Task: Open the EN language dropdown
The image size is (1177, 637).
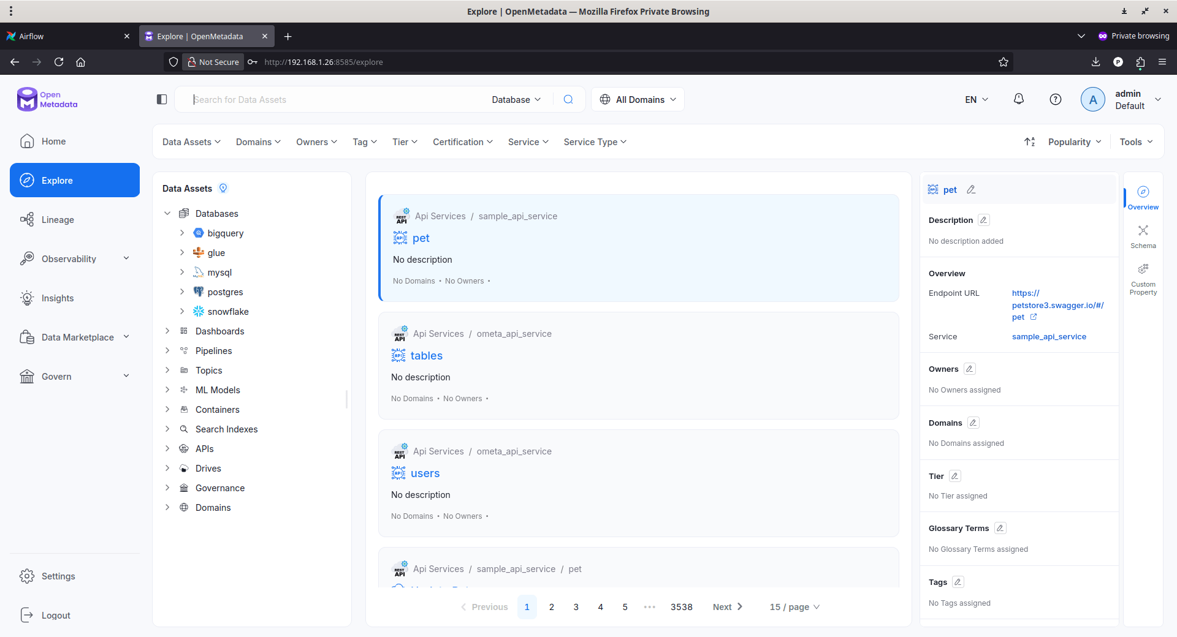Action: click(x=977, y=99)
